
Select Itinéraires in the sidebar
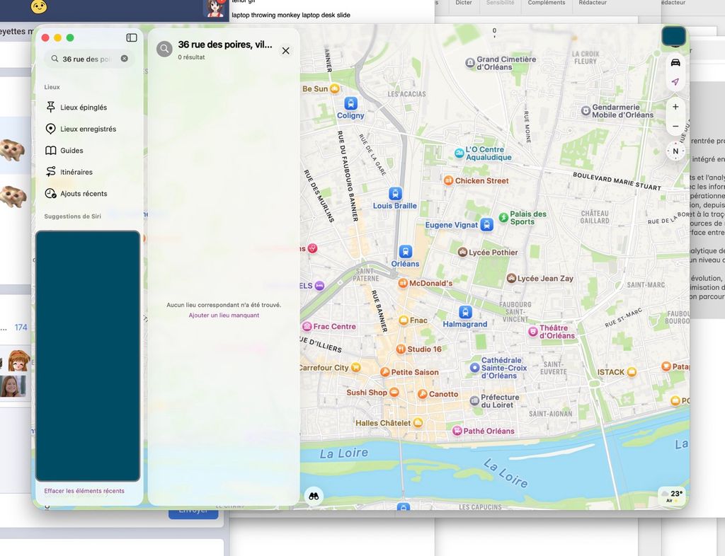click(76, 172)
